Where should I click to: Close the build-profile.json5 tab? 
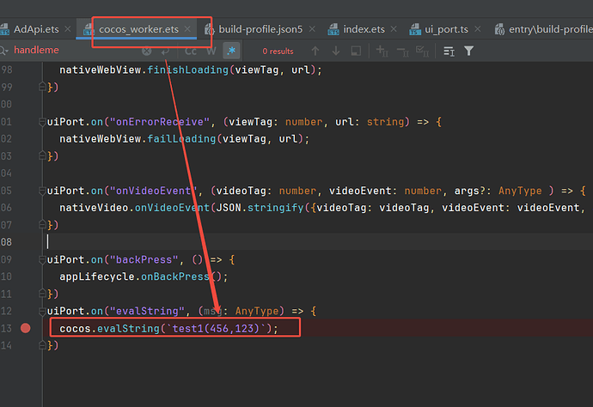point(312,28)
